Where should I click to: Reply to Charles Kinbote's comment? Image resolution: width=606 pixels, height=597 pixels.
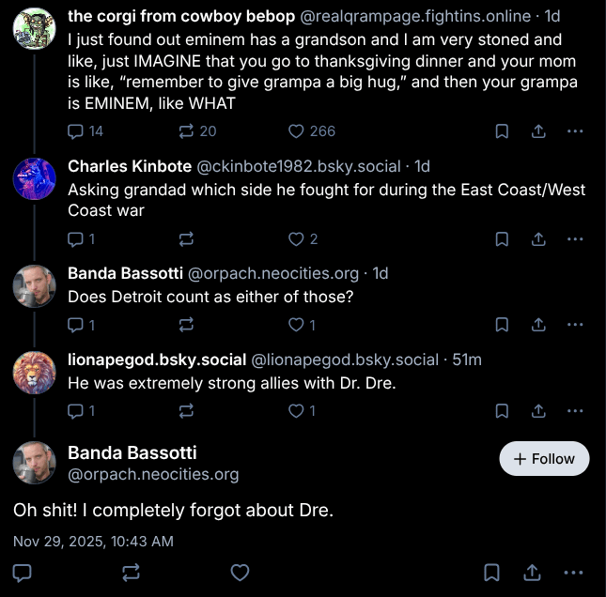coord(77,239)
